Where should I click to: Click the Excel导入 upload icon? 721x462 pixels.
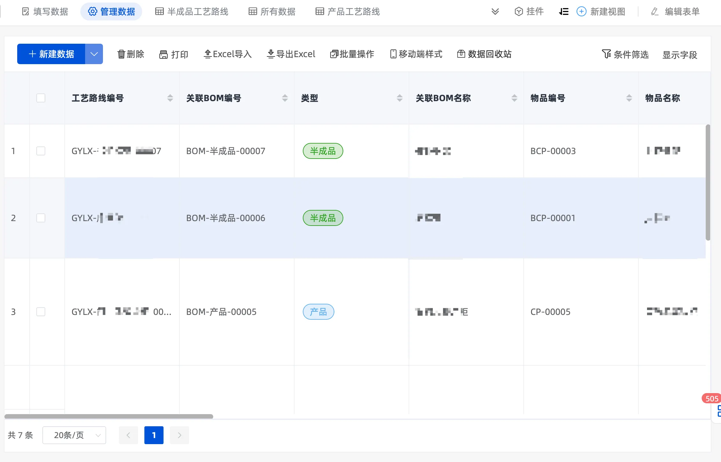[208, 54]
